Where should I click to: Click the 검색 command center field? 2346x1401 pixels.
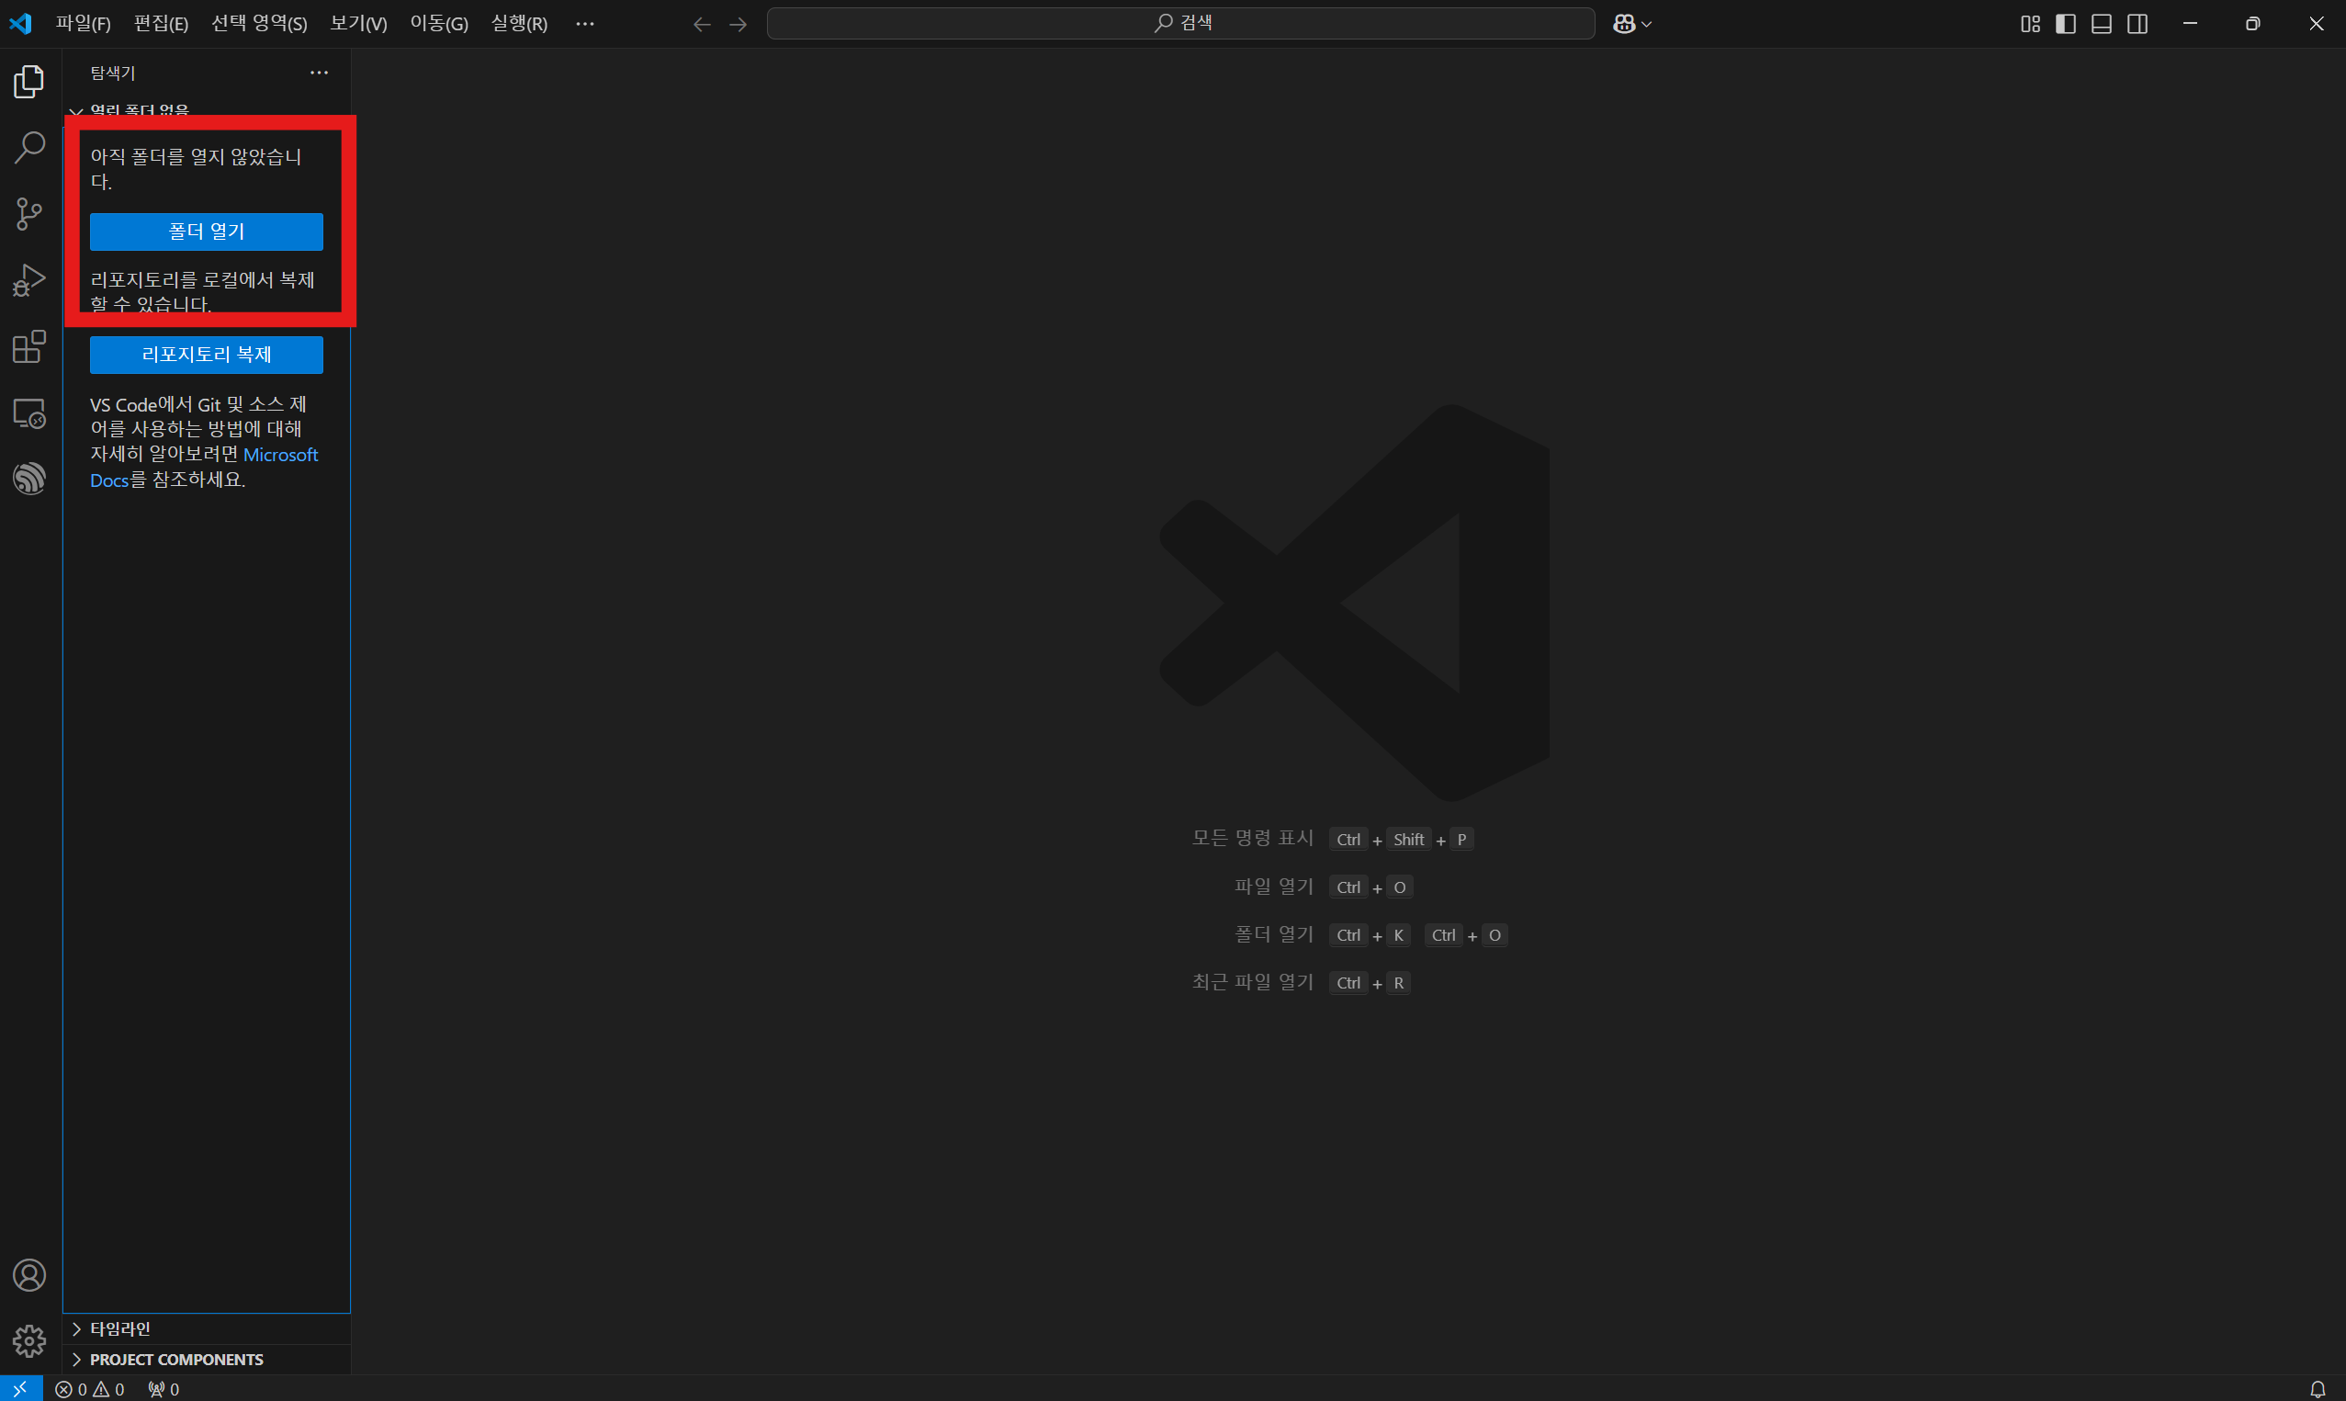pos(1180,23)
